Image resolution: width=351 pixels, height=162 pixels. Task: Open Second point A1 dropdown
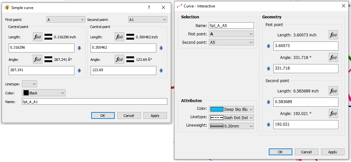click(148, 20)
